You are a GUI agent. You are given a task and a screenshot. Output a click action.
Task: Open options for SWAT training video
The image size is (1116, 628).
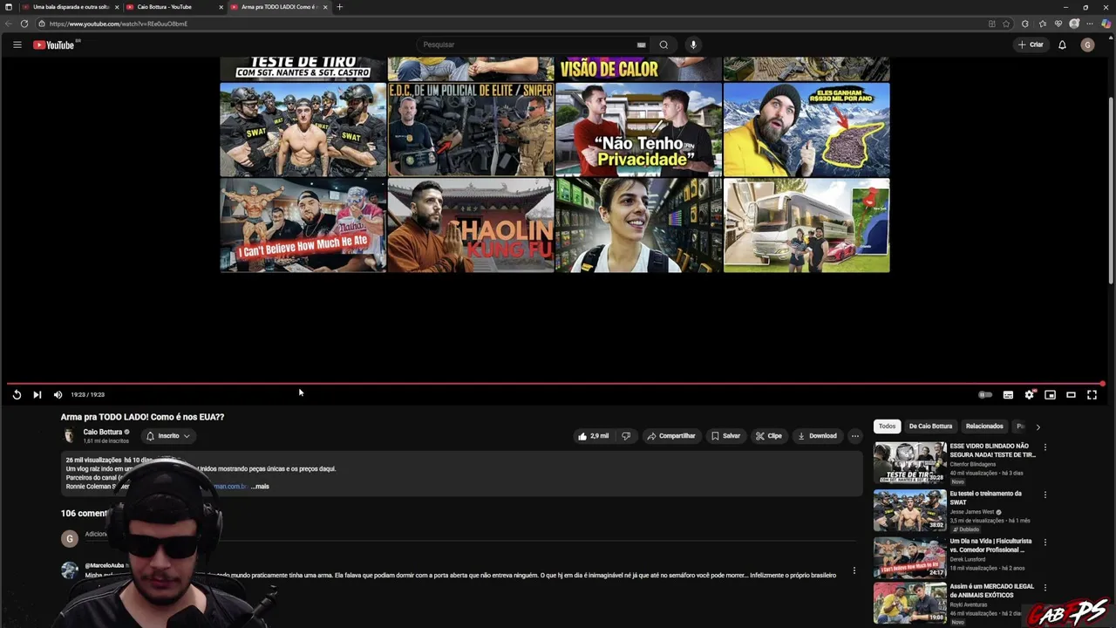click(x=1045, y=495)
